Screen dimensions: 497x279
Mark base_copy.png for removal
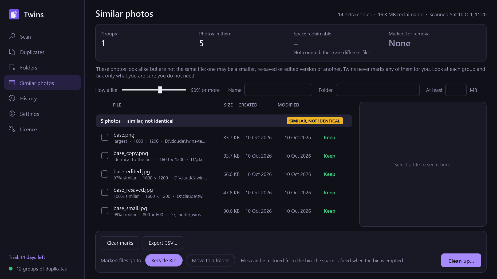105,156
